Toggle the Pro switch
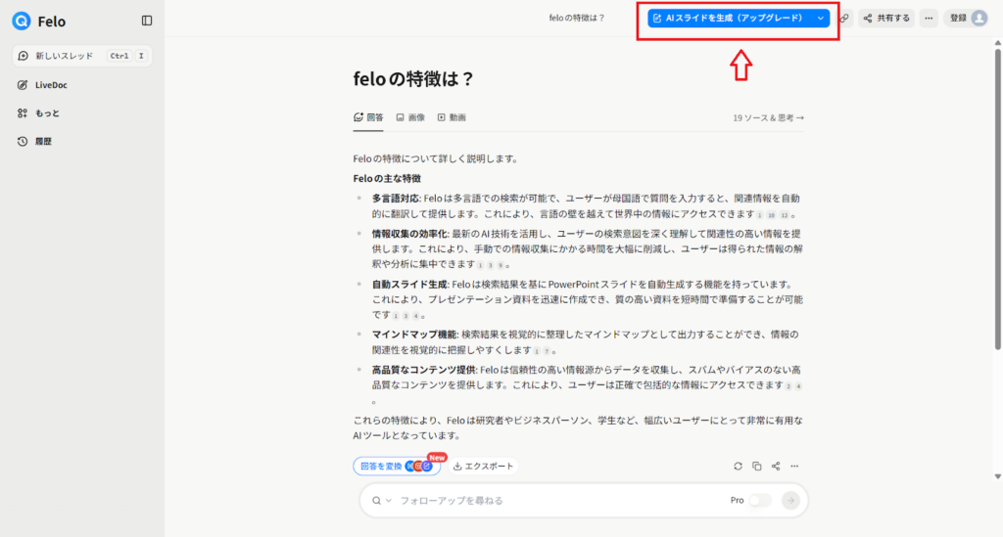The width and height of the screenshot is (1003, 537). click(759, 501)
